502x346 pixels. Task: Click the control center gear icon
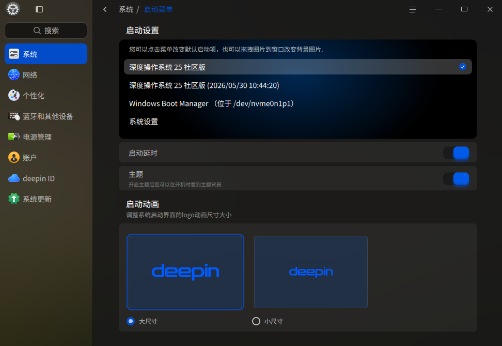(13, 9)
